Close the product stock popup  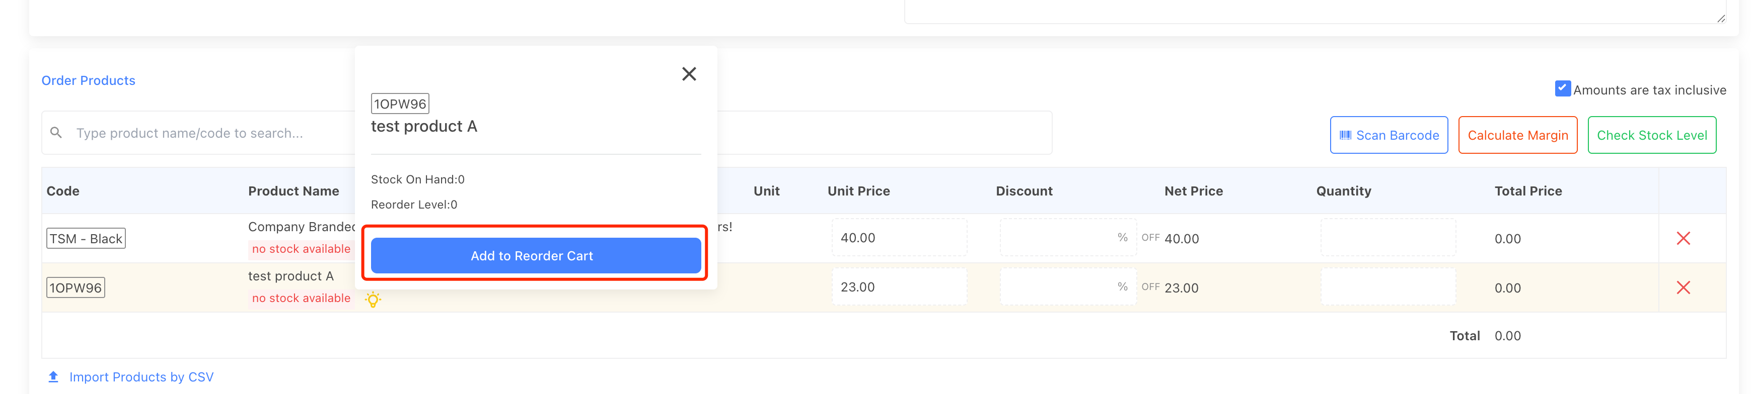689,74
